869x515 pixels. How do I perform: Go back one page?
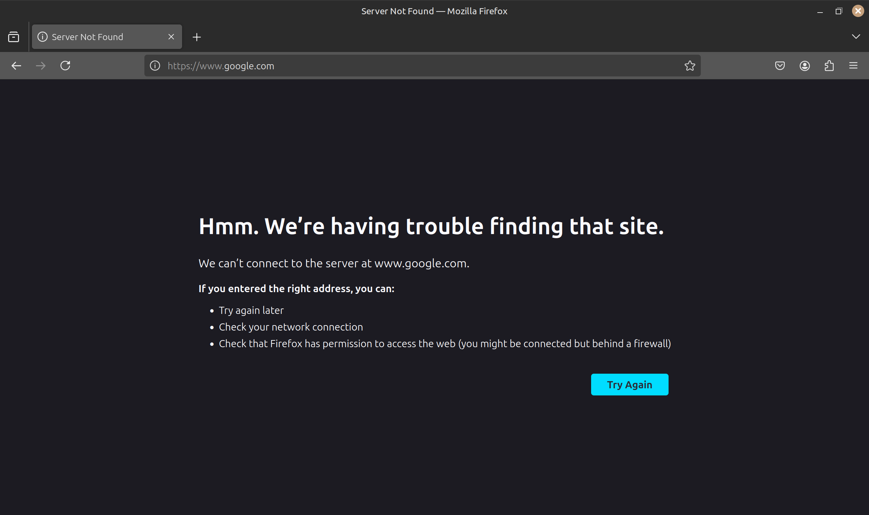click(x=16, y=66)
